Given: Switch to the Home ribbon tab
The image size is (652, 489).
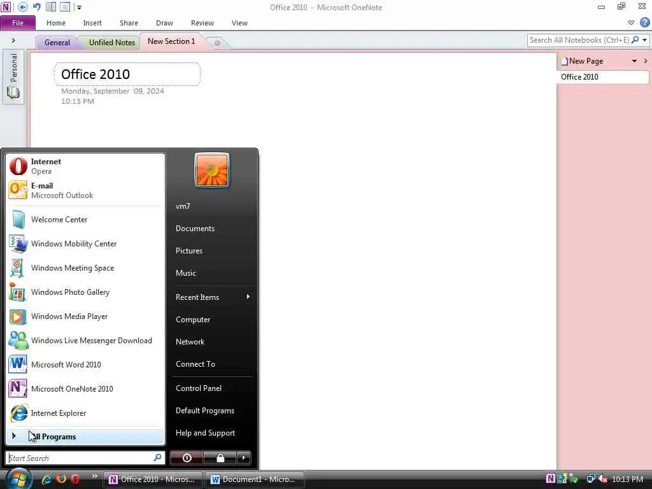Looking at the screenshot, I should (x=56, y=23).
